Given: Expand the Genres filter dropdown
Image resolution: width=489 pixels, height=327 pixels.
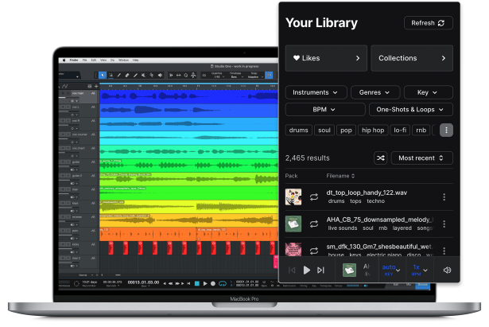Looking at the screenshot, I should (375, 92).
